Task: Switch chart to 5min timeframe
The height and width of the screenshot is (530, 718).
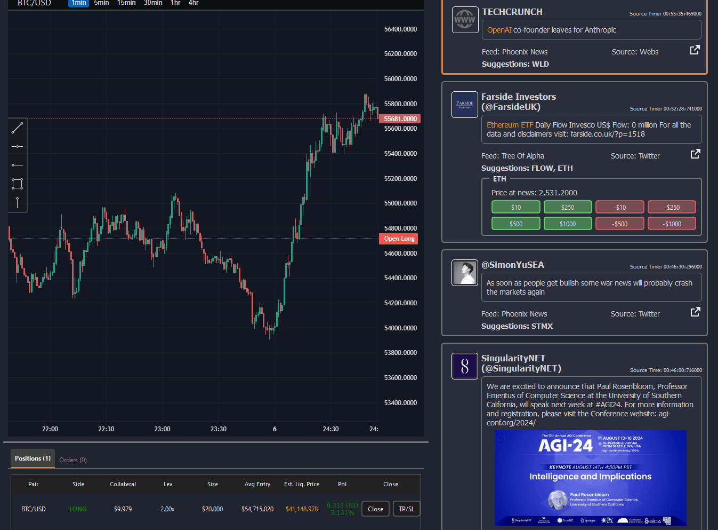Action: pyautogui.click(x=101, y=3)
